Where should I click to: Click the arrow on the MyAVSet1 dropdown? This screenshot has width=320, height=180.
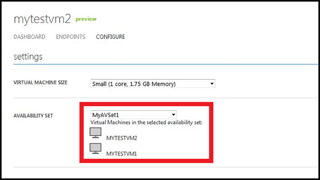pyautogui.click(x=173, y=115)
